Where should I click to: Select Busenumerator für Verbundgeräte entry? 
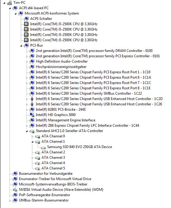(46, 174)
